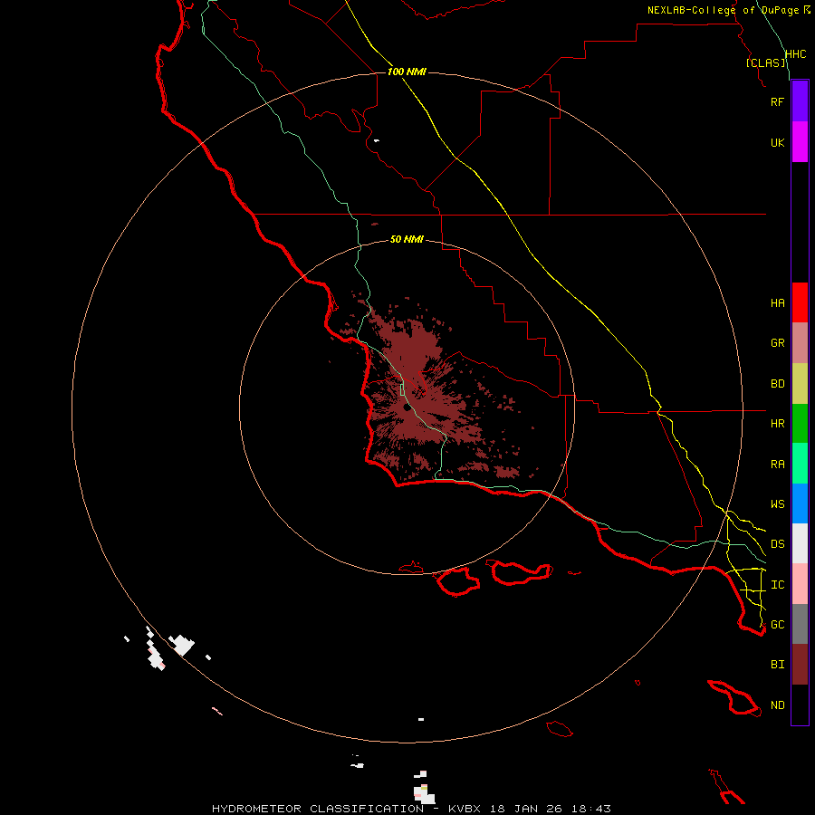Select the WS blue legend swatch
Screen dimensions: 815x815
(800, 503)
